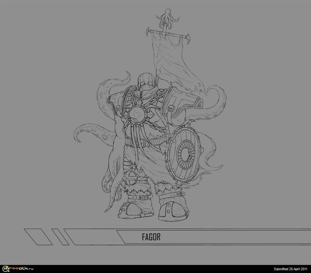
Task: Click the long tentacle extending at far left
Action: click(x=87, y=133)
